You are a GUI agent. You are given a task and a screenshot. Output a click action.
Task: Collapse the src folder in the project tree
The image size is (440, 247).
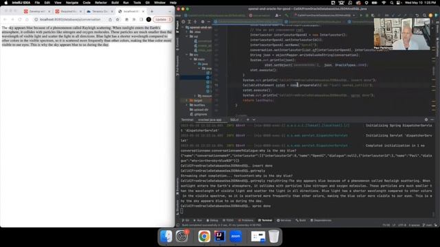click(187, 55)
